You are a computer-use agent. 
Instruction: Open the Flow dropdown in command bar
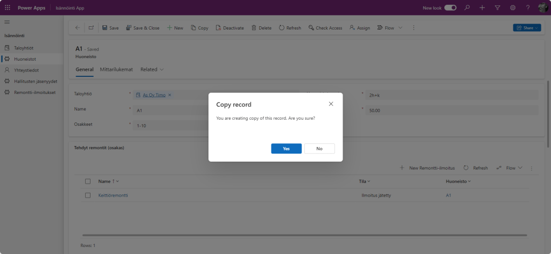pos(389,28)
